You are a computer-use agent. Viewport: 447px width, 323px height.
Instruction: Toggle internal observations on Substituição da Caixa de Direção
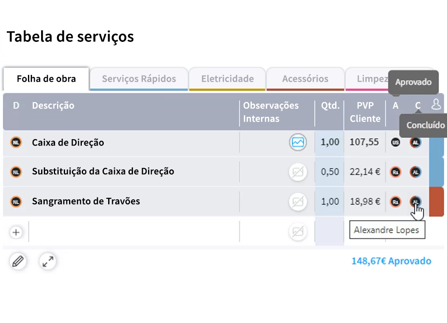298,172
